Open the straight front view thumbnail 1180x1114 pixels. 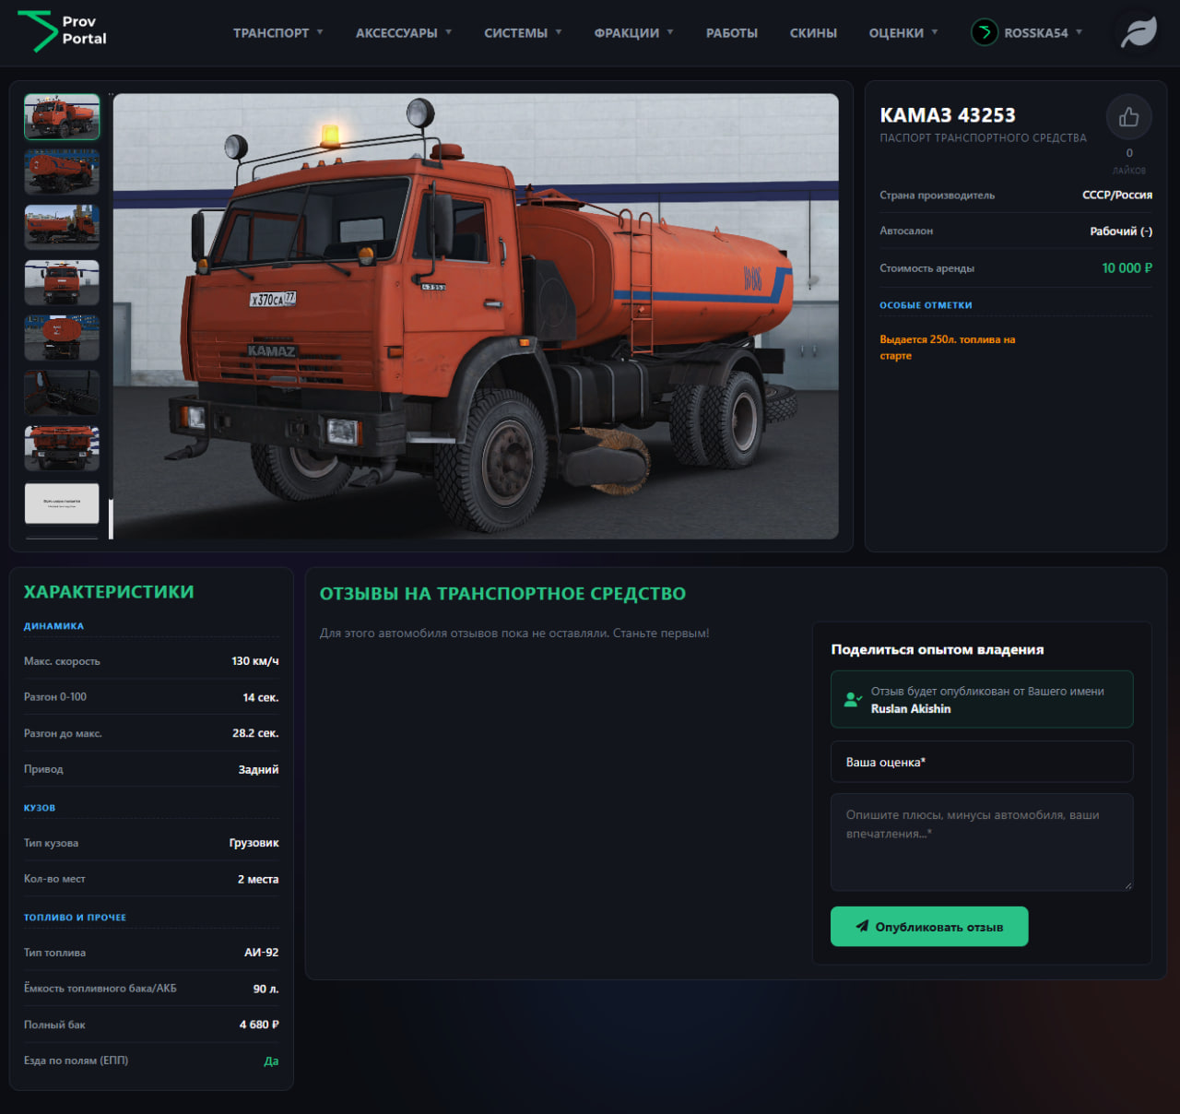(62, 282)
